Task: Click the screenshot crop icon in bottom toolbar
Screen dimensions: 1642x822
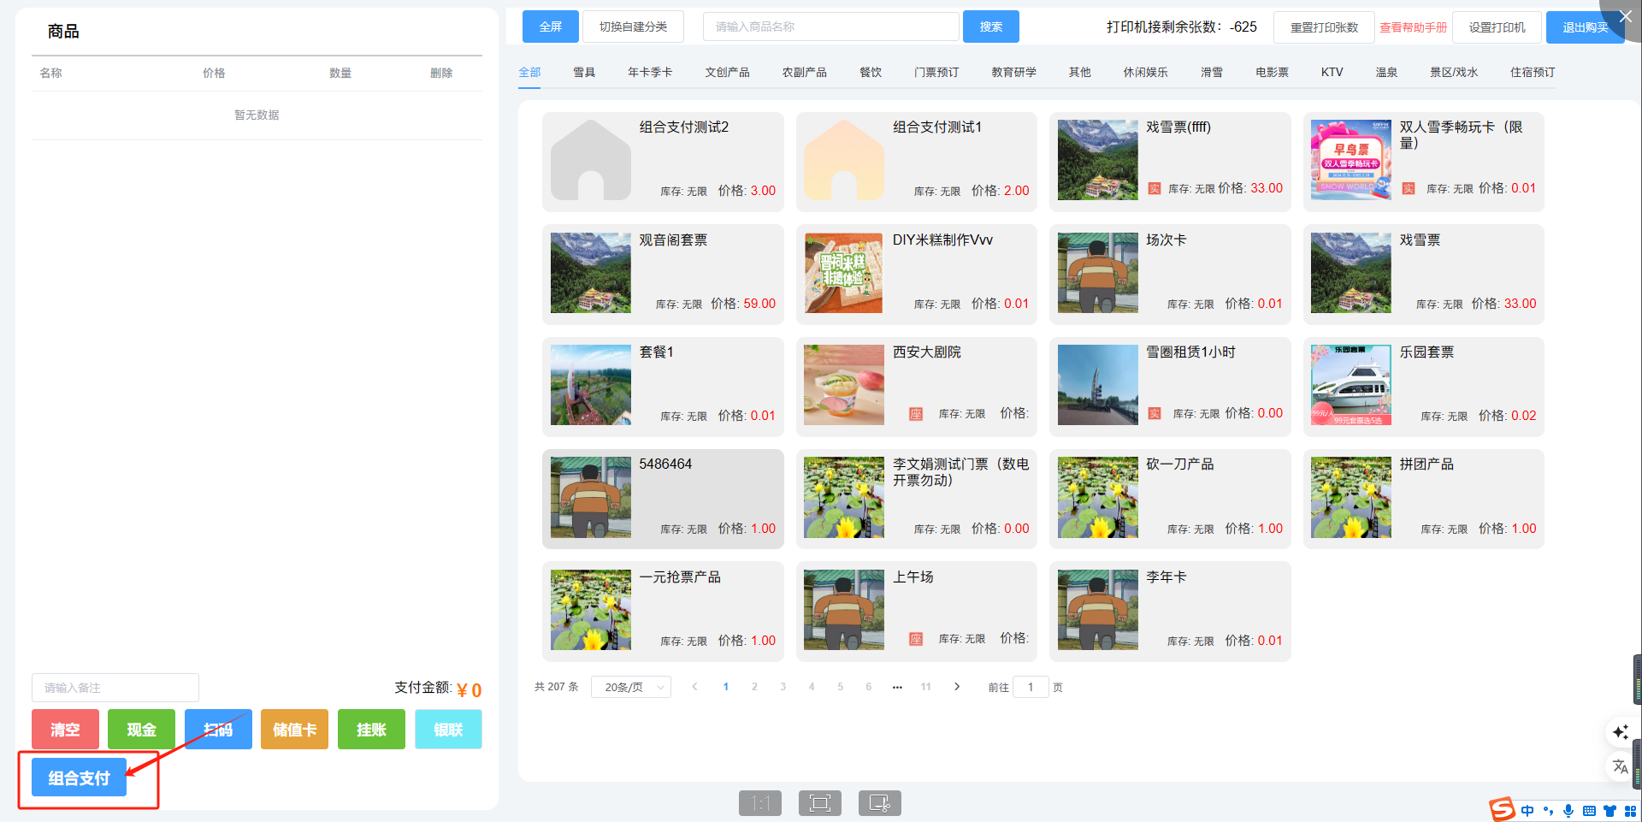Action: (879, 803)
